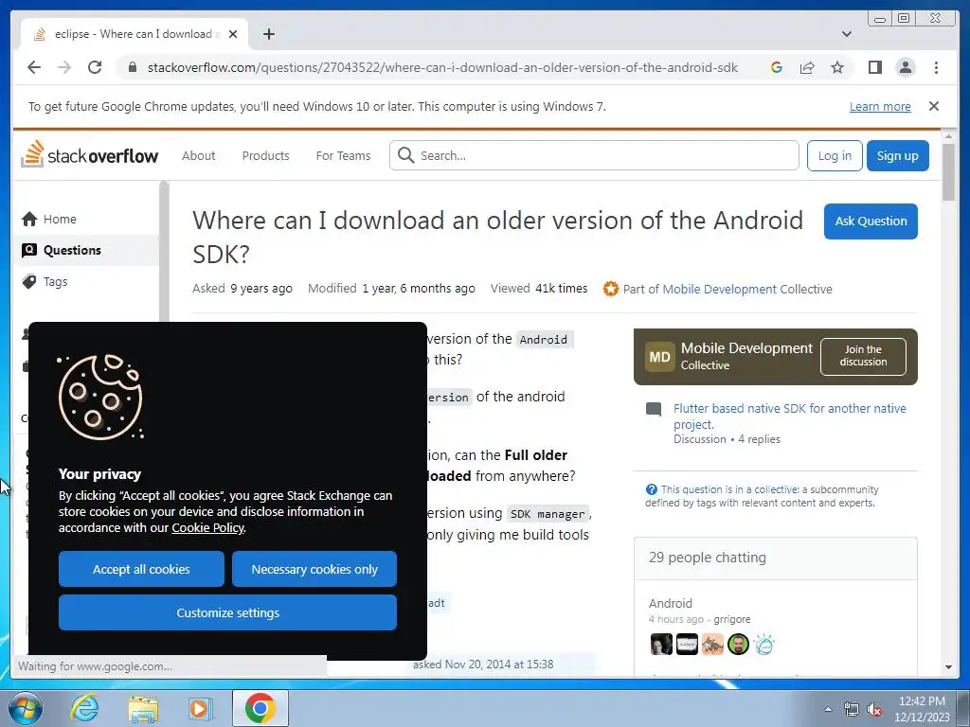
Task: Click the first chat user avatar
Action: point(661,644)
